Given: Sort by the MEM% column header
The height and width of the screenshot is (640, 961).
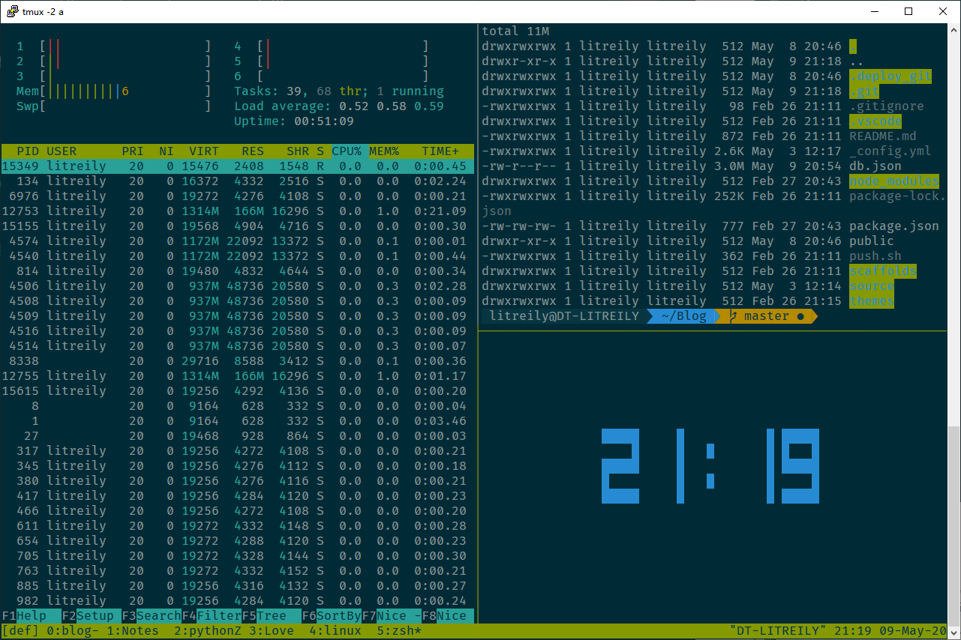Looking at the screenshot, I should [384, 151].
